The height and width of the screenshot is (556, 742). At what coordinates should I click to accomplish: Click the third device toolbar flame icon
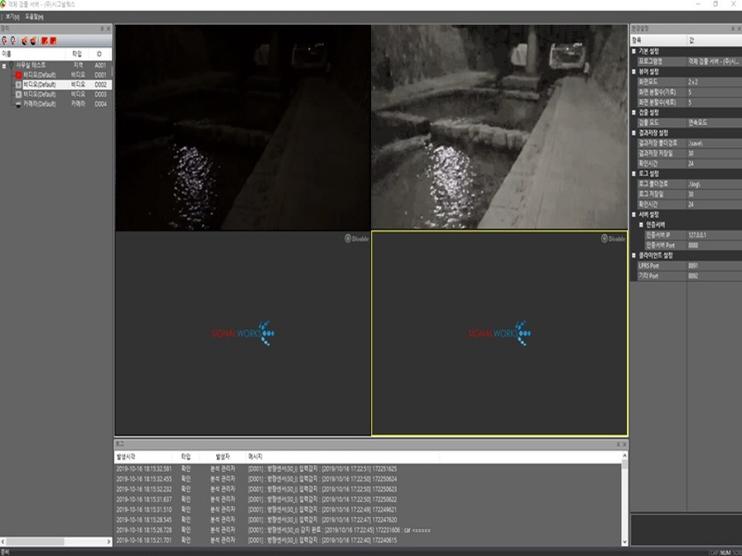pyautogui.click(x=25, y=41)
